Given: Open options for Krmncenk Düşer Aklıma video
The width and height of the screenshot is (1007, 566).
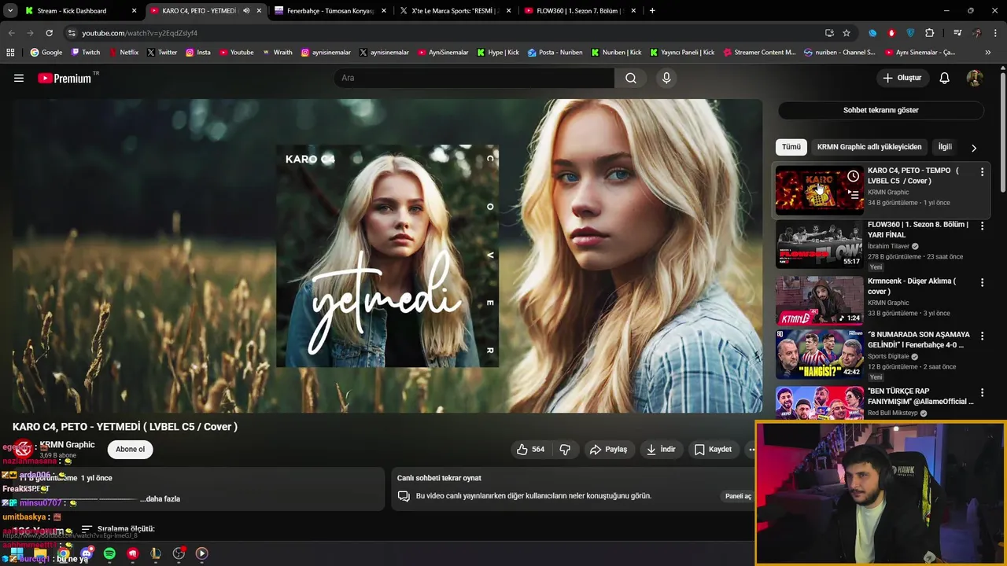Looking at the screenshot, I should coord(982,281).
